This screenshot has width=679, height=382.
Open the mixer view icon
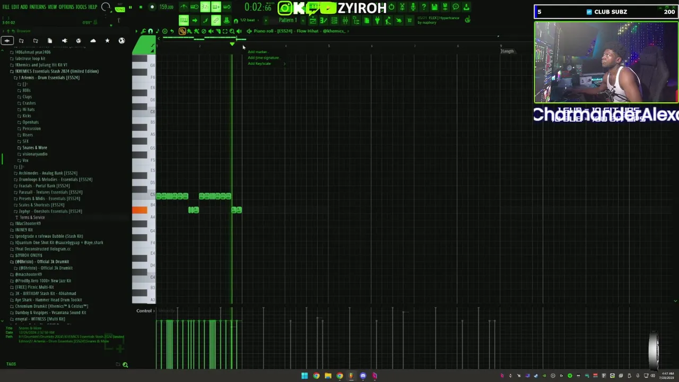345,20
